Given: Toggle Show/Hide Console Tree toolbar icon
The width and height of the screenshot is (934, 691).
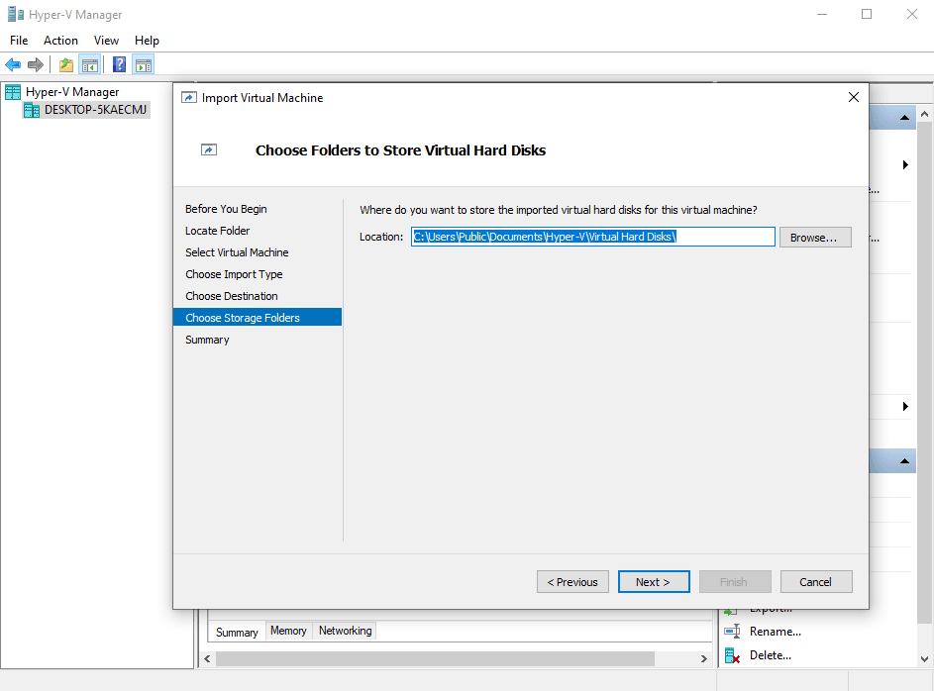Looking at the screenshot, I should (x=90, y=65).
